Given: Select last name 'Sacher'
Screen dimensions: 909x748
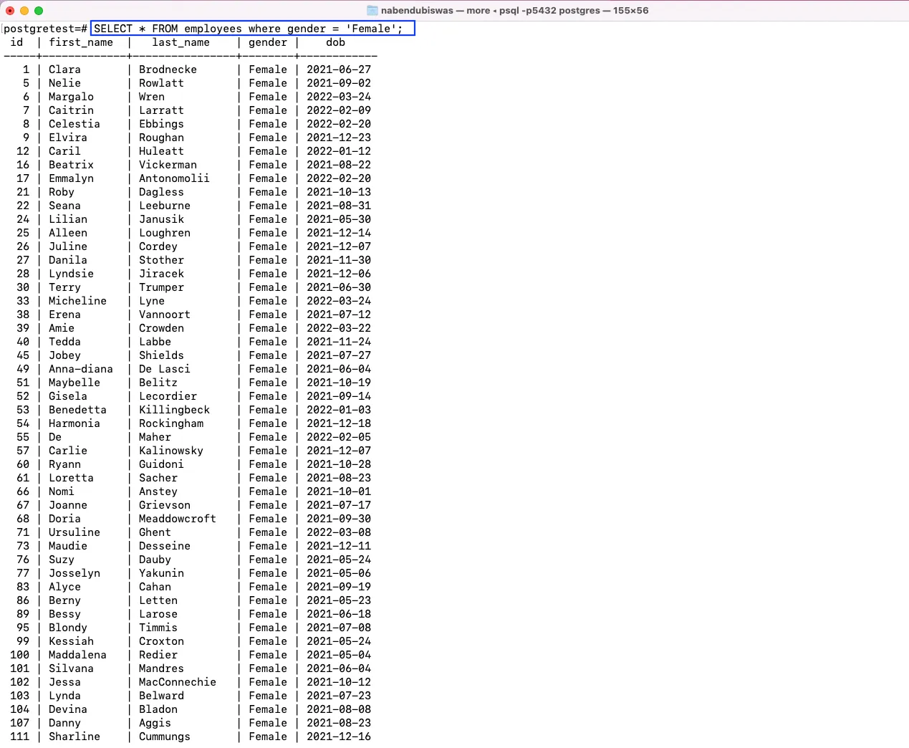Looking at the screenshot, I should (158, 478).
